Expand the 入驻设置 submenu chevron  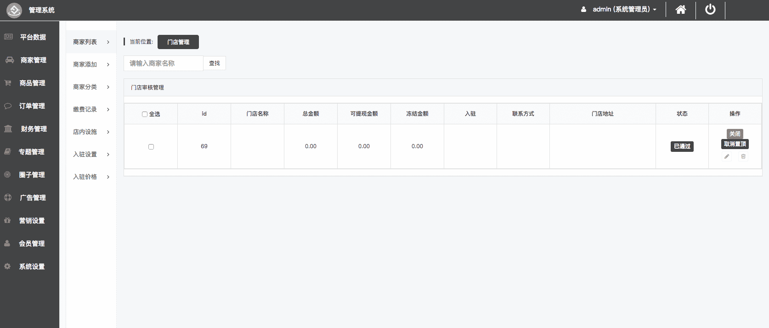click(108, 155)
